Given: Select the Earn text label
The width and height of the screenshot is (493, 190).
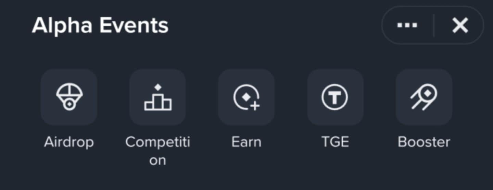Looking at the screenshot, I should point(246,142).
